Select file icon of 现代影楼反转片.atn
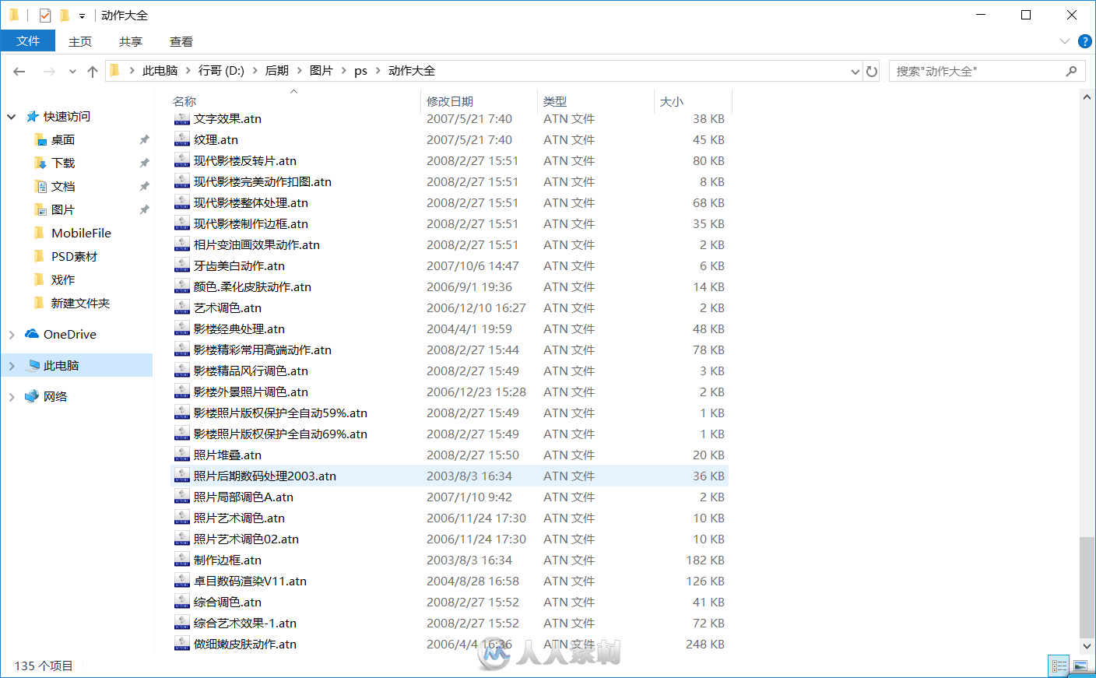The height and width of the screenshot is (678, 1096). 182,160
